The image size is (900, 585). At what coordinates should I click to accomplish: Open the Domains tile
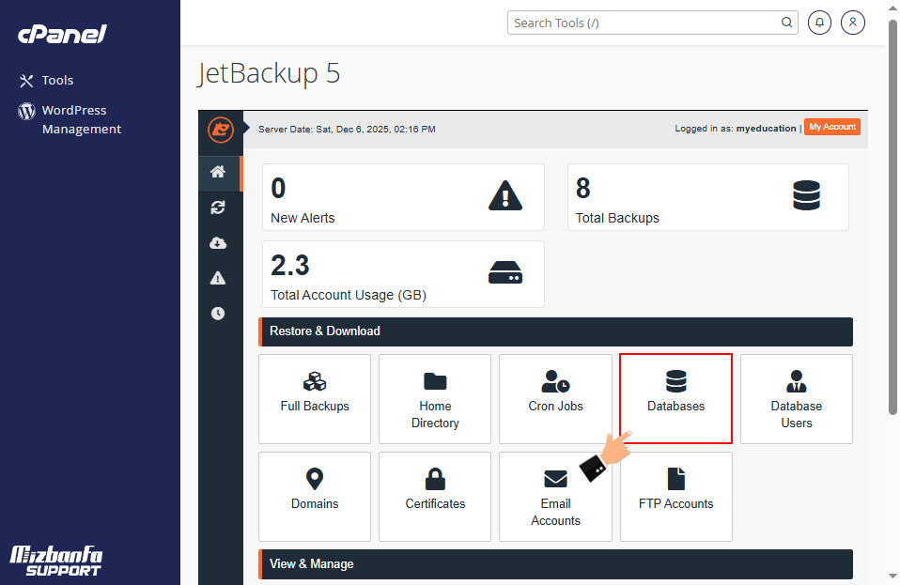click(315, 496)
